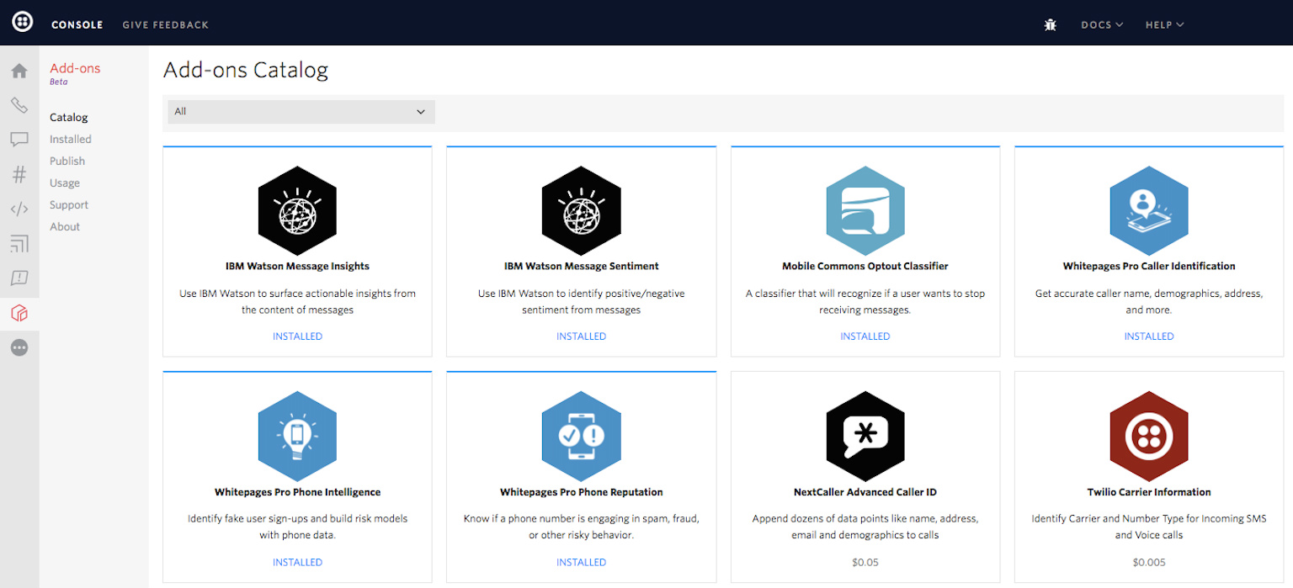The height and width of the screenshot is (588, 1293).
Task: Open the SIP trunking icon in sidebar
Action: pos(19,244)
